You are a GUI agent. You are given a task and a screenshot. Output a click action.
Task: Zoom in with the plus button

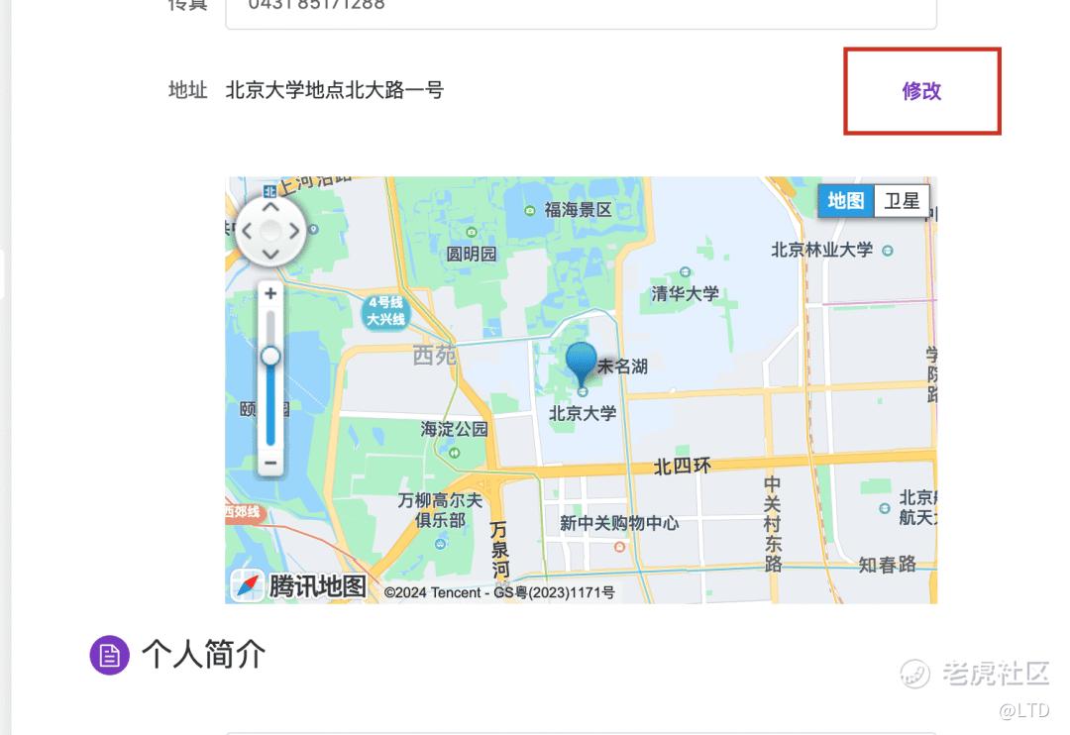coord(270,293)
